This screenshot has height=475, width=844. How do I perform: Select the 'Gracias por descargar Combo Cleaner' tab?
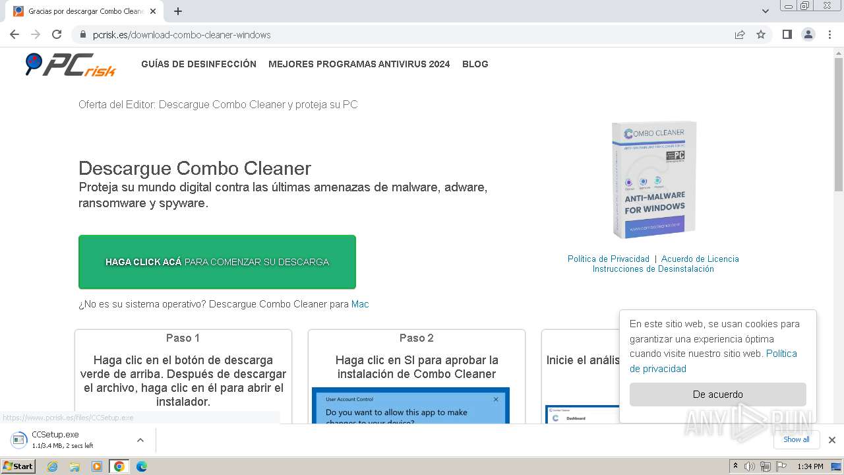point(84,11)
